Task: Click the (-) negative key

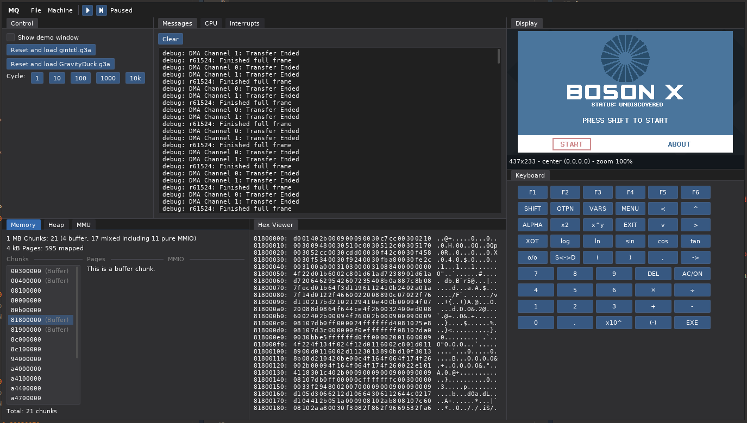Action: tap(654, 323)
